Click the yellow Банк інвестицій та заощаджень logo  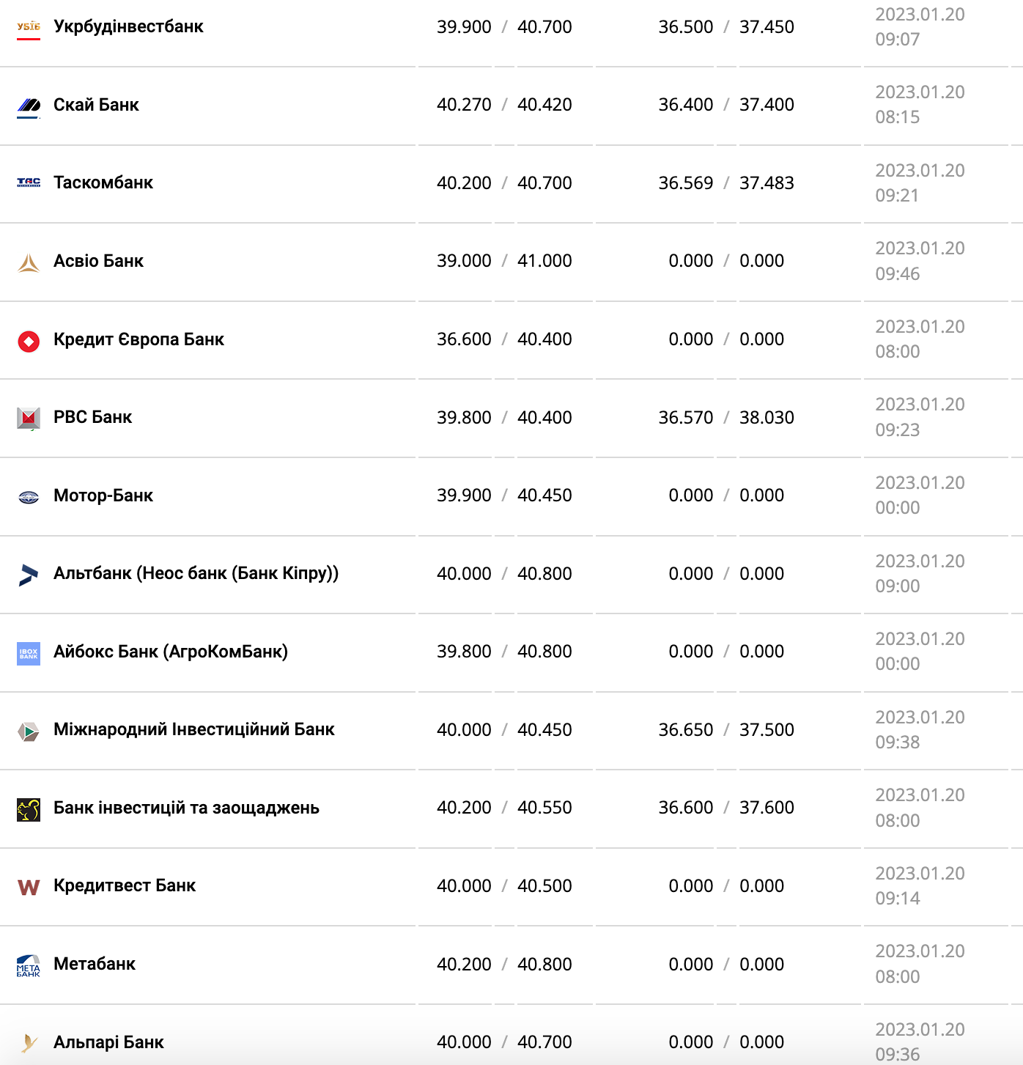[x=29, y=809]
